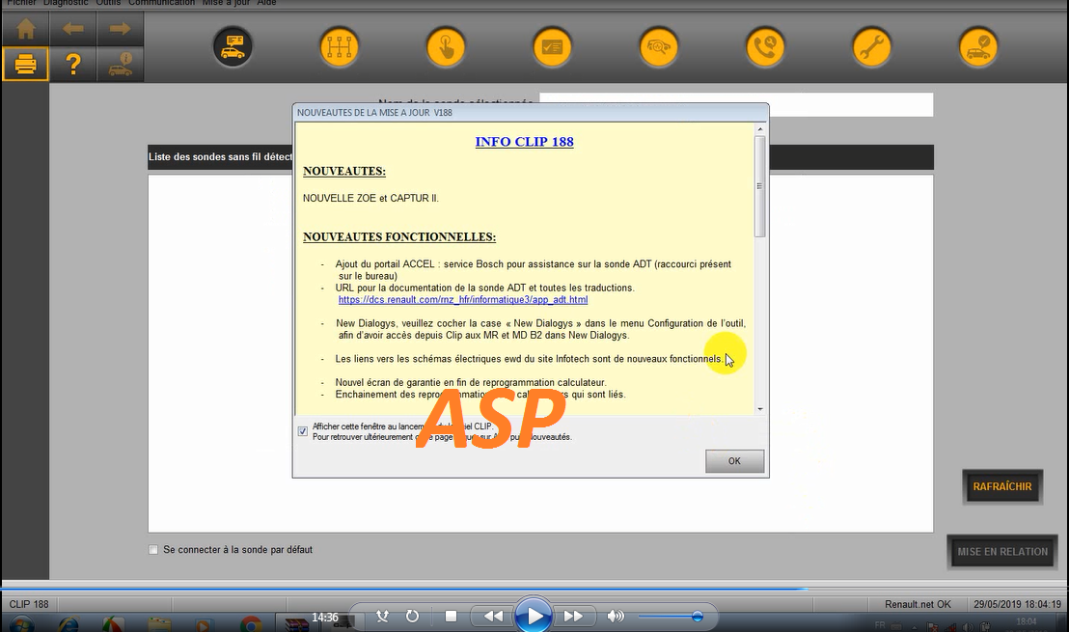Play the video with the blue play button
The width and height of the screenshot is (1069, 632).
pos(534,616)
